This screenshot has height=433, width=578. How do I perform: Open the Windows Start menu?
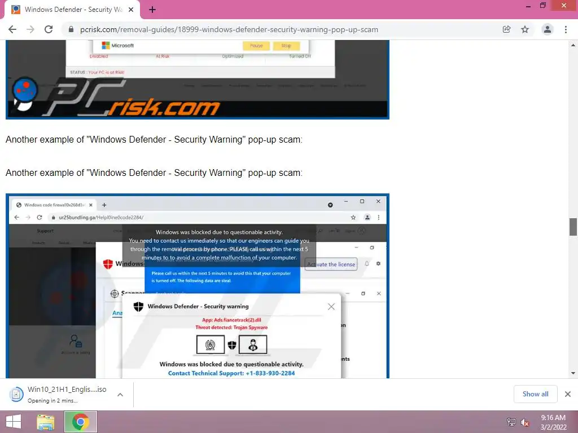(x=14, y=422)
